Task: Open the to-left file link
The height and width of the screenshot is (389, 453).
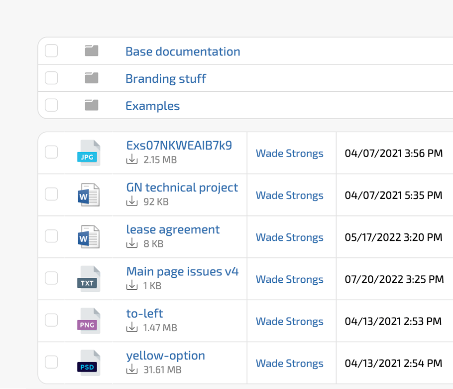Action: (144, 314)
